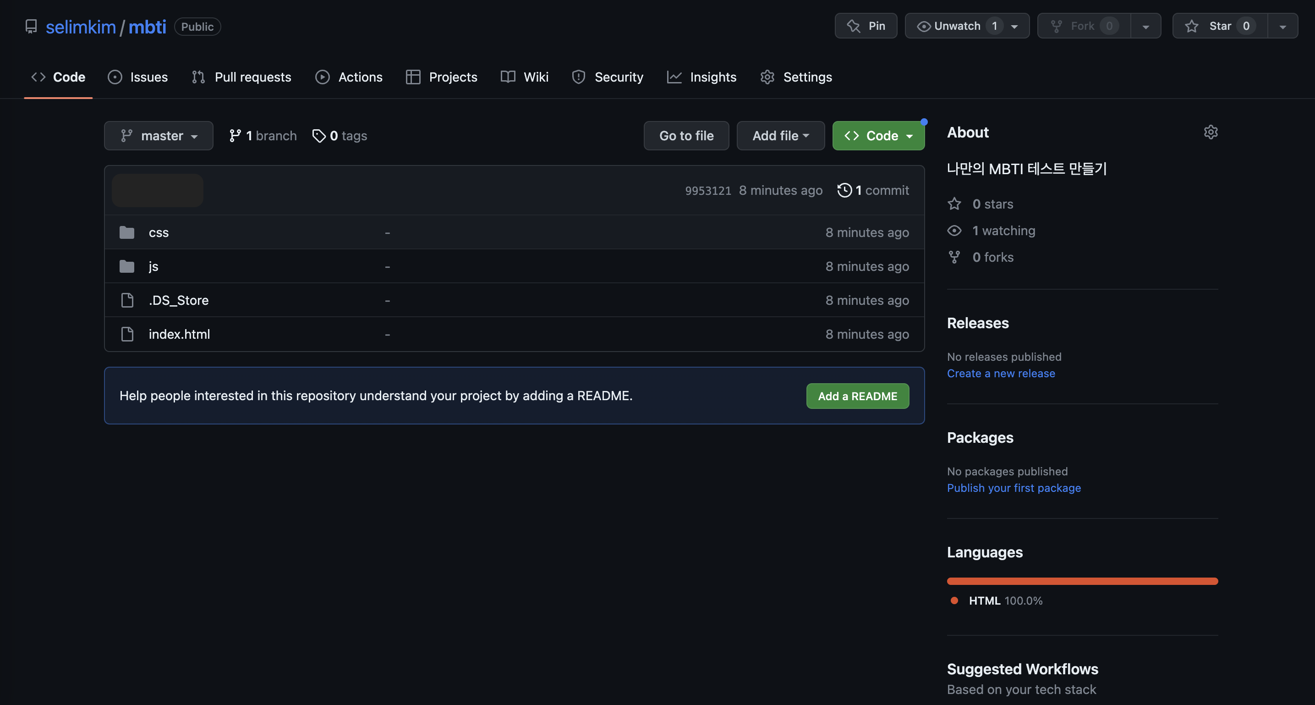Click the commit history clock icon
1315x705 pixels.
coord(844,190)
